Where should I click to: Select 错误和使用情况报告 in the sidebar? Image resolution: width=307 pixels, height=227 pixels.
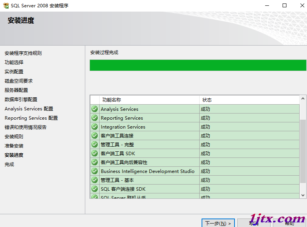26,127
